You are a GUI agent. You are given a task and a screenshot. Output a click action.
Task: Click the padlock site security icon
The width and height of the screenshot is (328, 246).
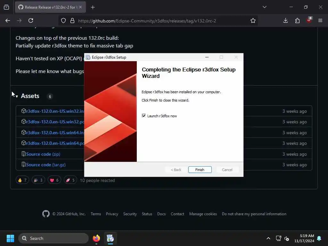[72, 21]
